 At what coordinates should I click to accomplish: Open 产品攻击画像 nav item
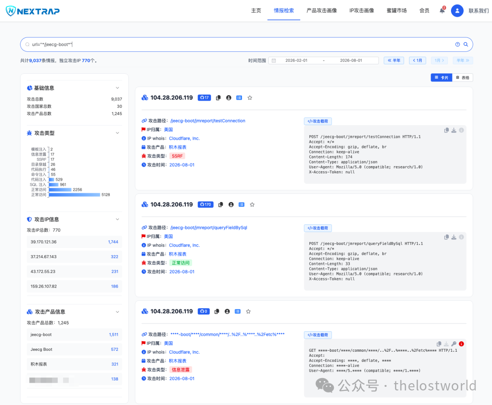pos(322,10)
